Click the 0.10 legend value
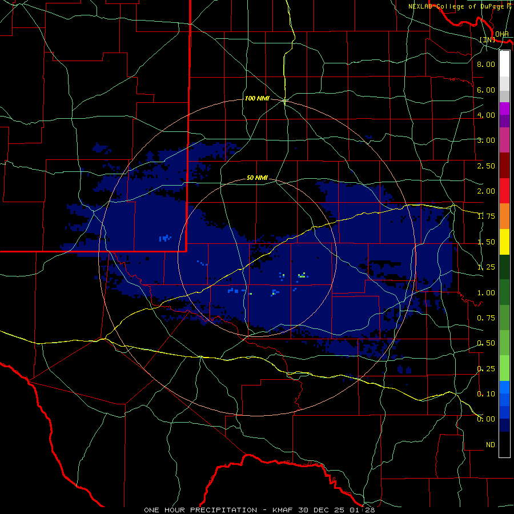The image size is (514, 514). tap(486, 394)
